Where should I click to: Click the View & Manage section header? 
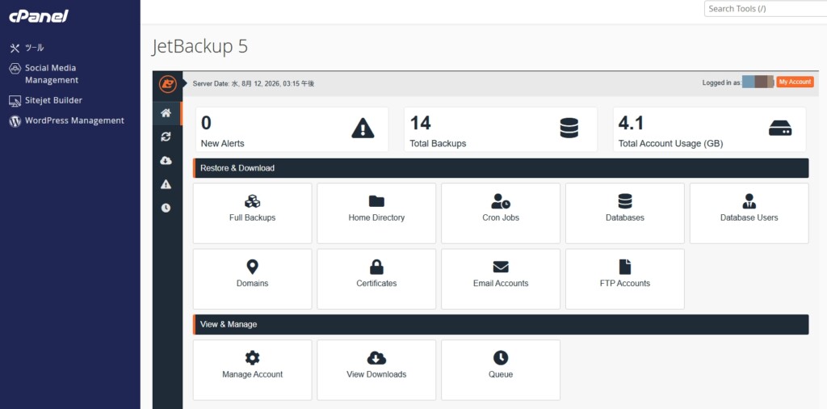click(x=501, y=325)
